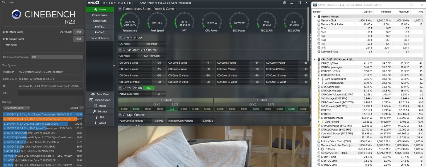
Task: Click the Cinebench R23 logo
Action: point(17,14)
